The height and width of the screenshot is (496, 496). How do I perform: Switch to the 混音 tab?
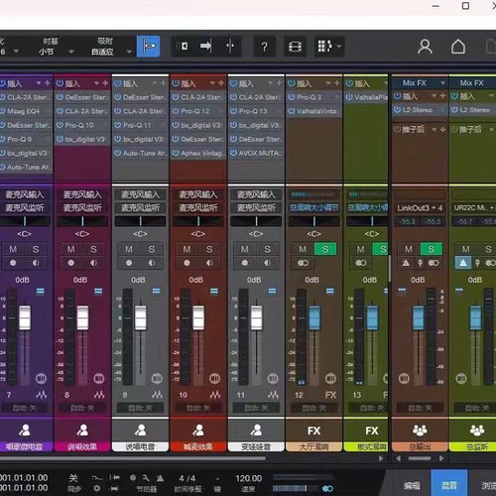pyautogui.click(x=449, y=485)
